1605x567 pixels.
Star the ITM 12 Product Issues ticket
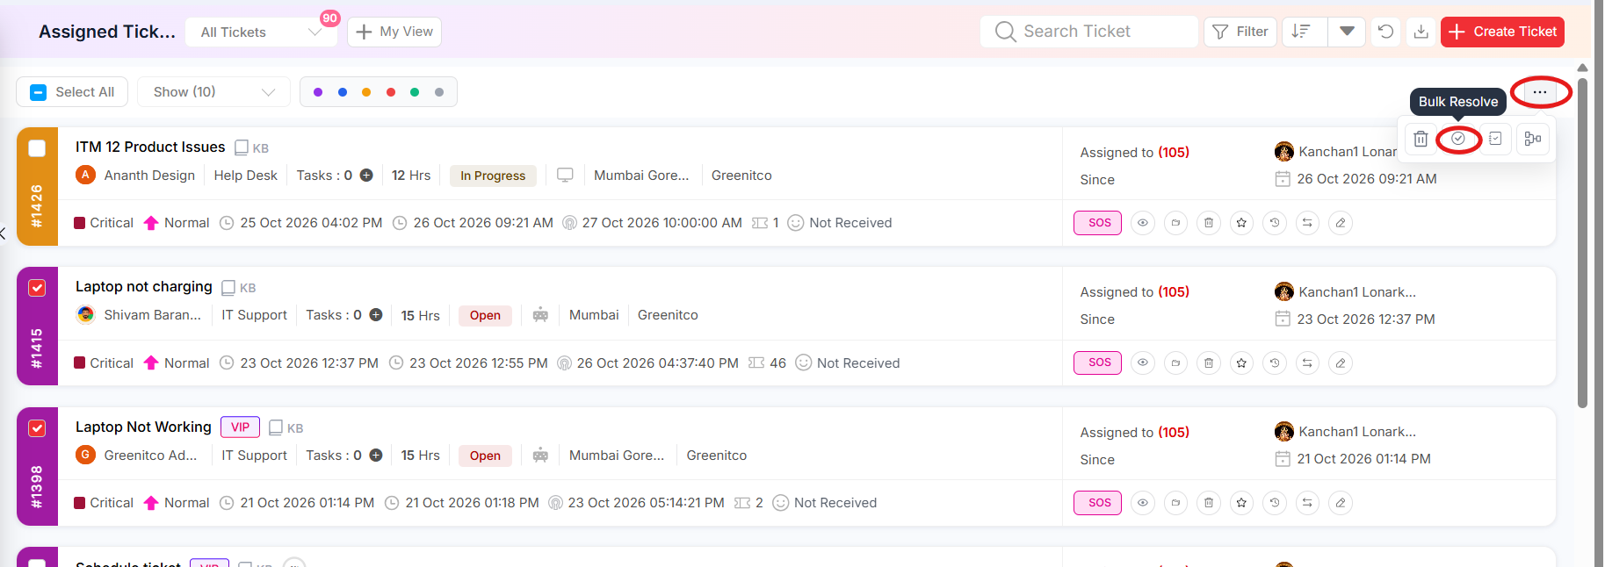(1241, 223)
